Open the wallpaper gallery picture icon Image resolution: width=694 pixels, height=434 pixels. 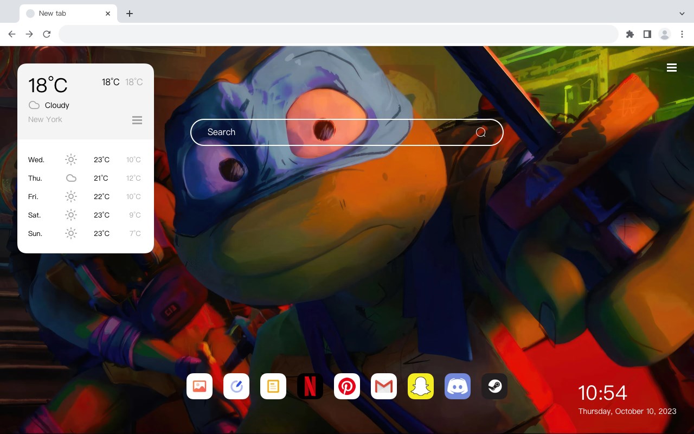[x=200, y=386]
